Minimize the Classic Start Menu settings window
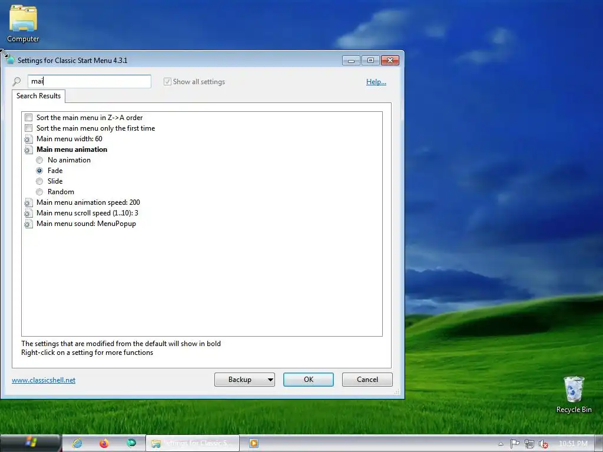Viewport: 603px width, 452px height. click(351, 61)
